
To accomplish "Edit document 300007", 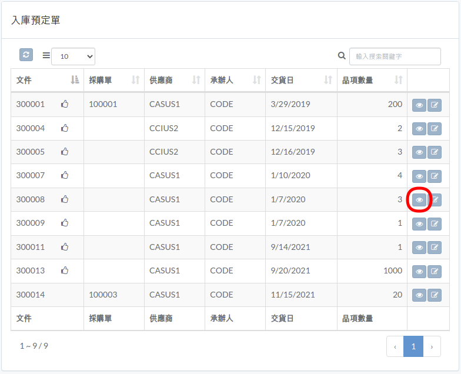I will point(434,176).
